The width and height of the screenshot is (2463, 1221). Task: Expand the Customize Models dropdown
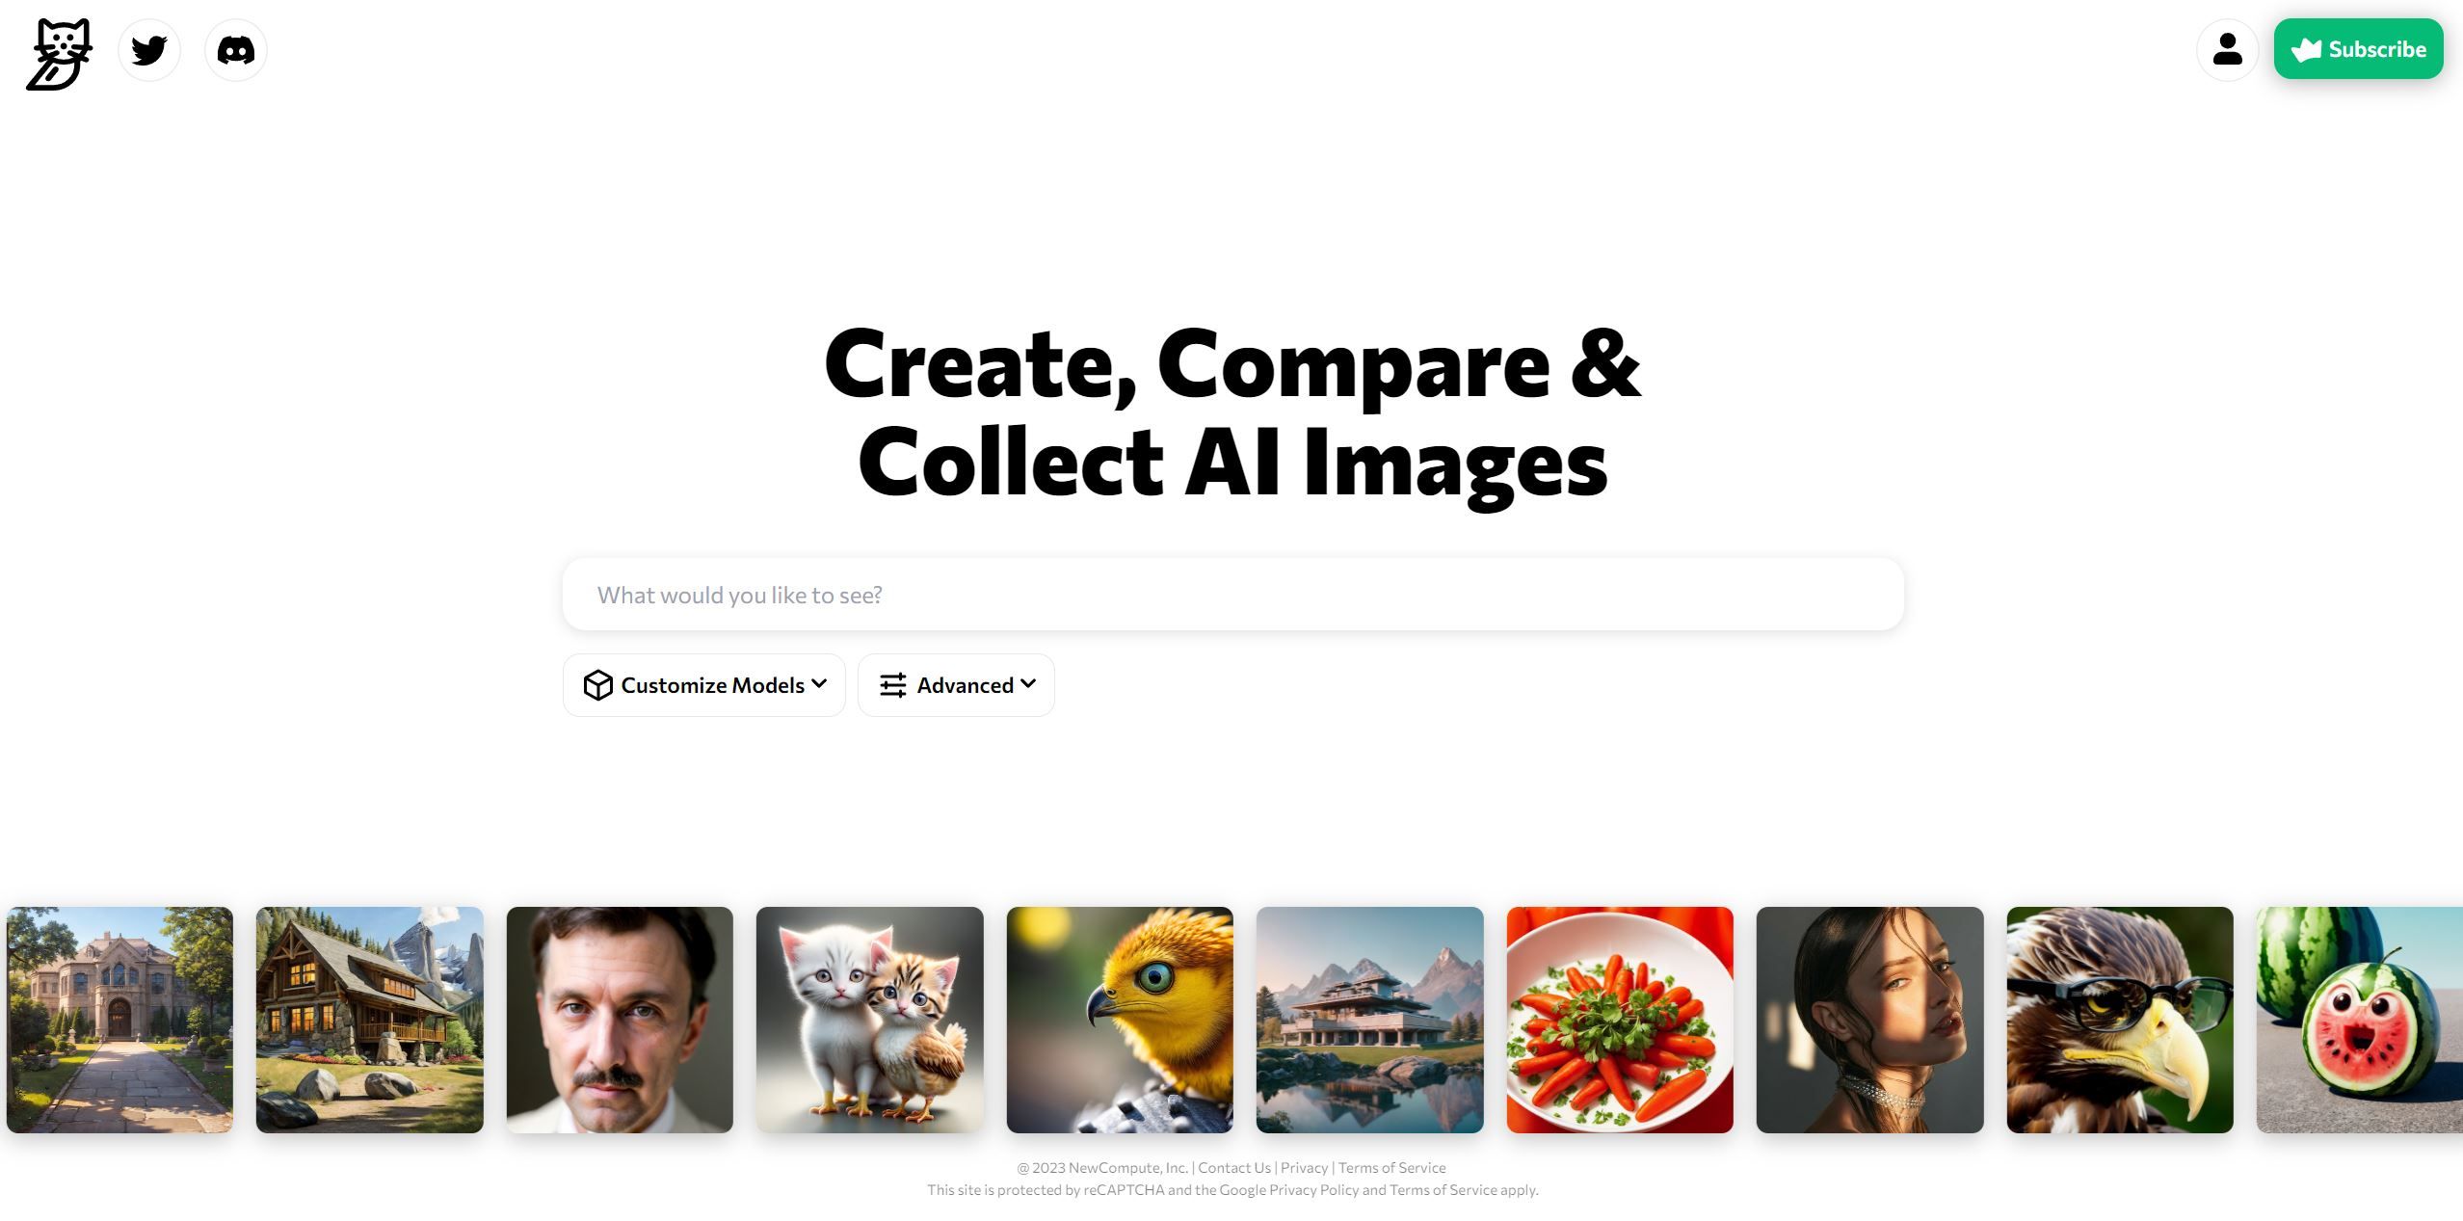(703, 685)
